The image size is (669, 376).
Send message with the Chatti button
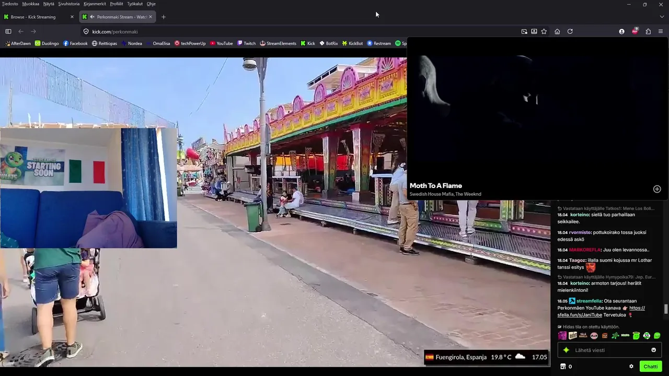(651, 367)
